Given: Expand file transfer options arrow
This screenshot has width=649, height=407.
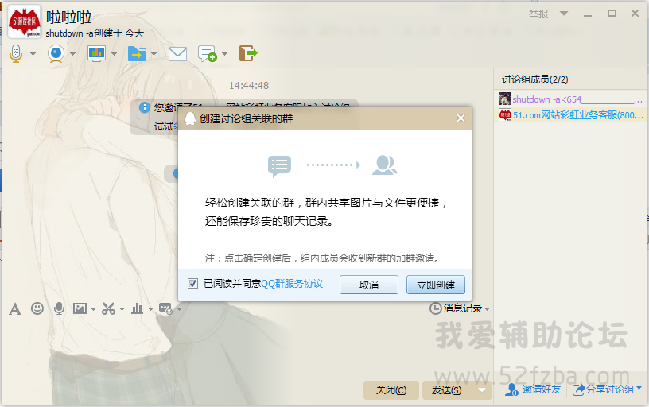Looking at the screenshot, I should pos(154,54).
